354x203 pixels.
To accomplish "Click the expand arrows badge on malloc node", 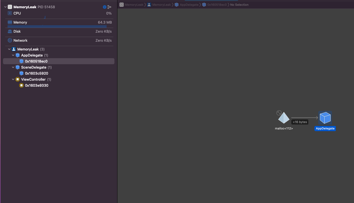I will click(x=279, y=113).
